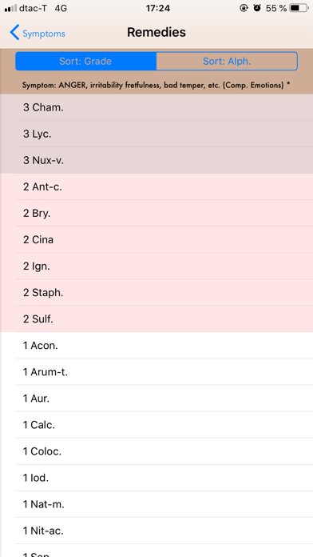Choose the 1 Nat-m. remedy
The image size is (313, 557).
156,504
